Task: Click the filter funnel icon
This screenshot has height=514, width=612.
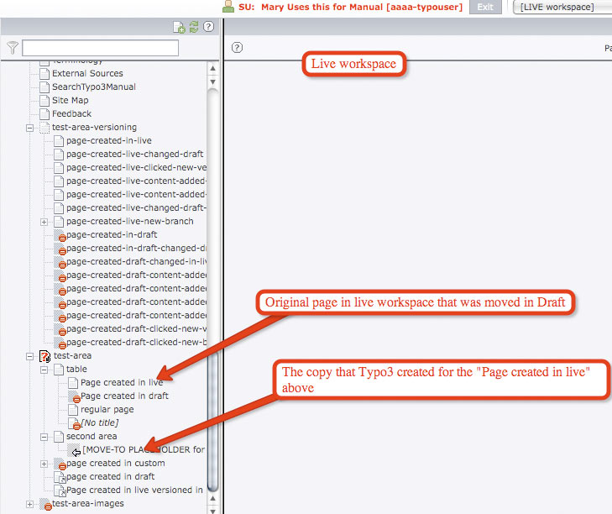Action: (12, 49)
